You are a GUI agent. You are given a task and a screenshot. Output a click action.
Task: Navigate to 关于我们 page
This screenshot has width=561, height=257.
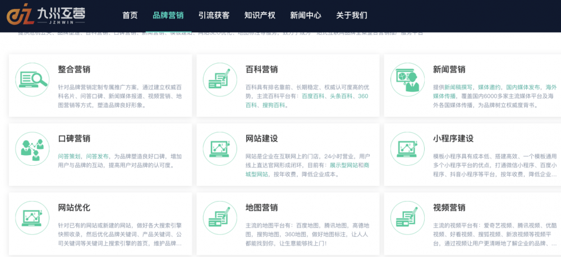352,16
